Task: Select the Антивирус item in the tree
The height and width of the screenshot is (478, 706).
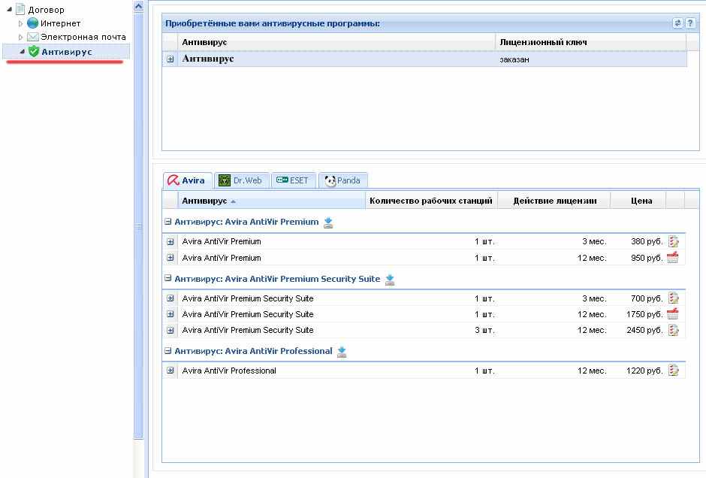Action: click(67, 52)
